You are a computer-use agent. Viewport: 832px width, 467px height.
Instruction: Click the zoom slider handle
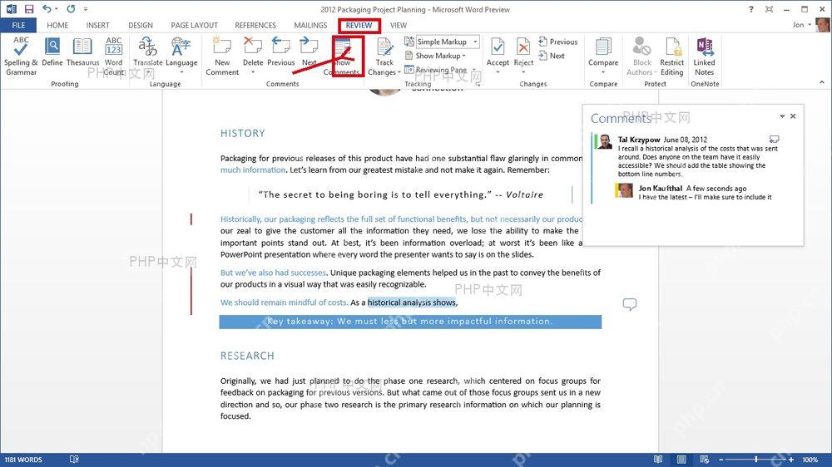[x=756, y=460]
